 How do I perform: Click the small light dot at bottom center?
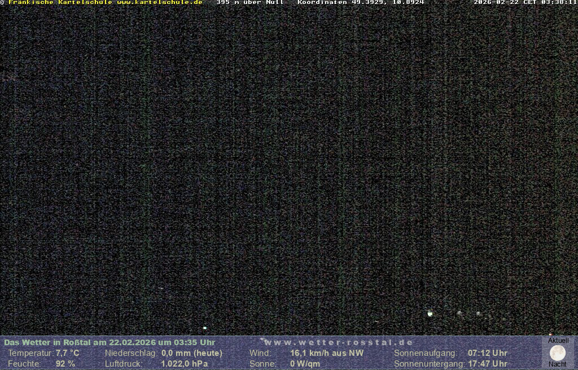pos(205,328)
